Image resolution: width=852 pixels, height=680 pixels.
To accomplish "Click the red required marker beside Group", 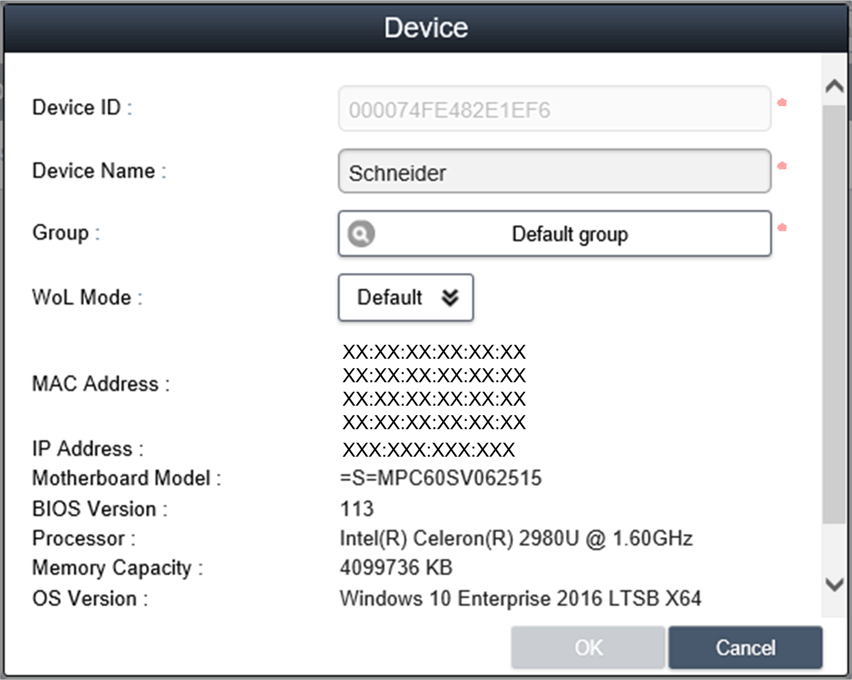I will [782, 228].
